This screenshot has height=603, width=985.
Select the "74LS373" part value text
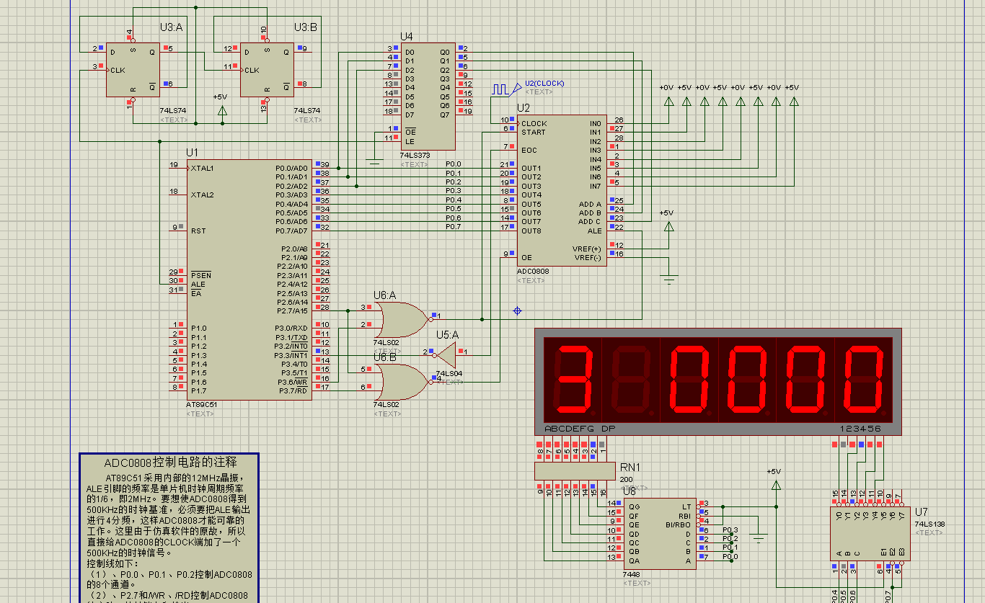(x=415, y=155)
